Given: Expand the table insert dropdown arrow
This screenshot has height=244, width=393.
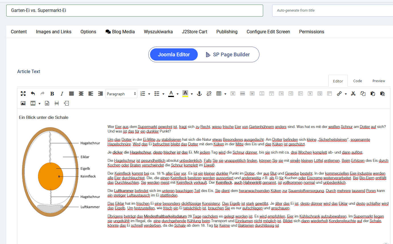Looking at the screenshot, I should 225,94.
